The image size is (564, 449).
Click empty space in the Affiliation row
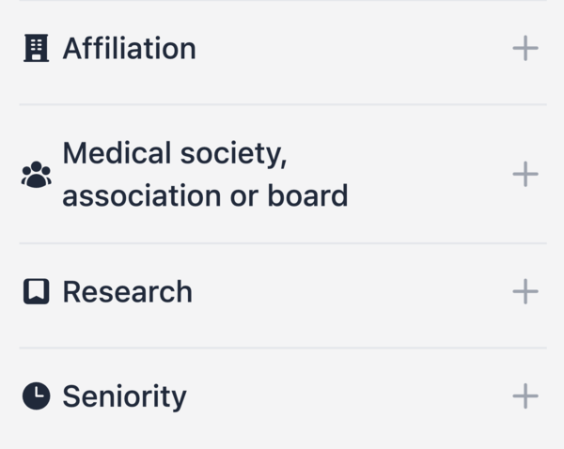(x=357, y=49)
